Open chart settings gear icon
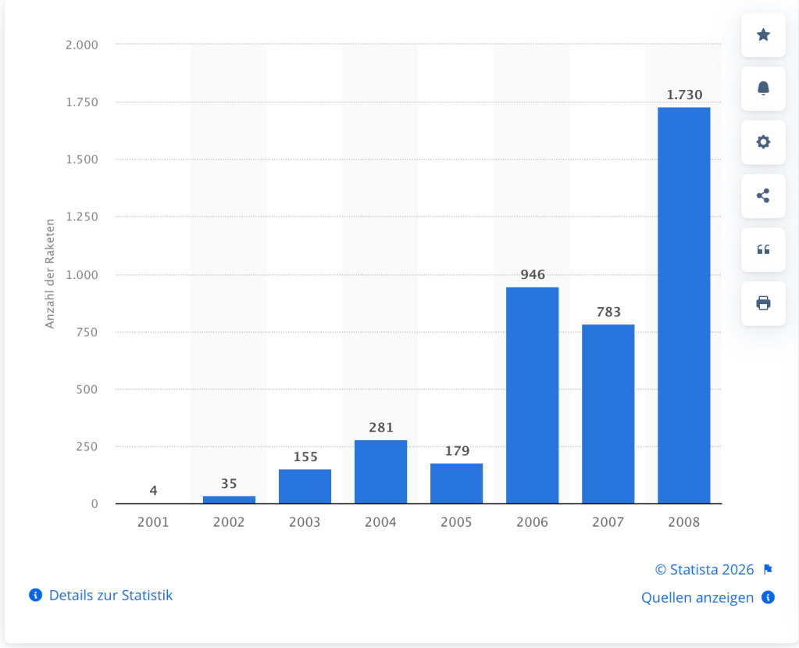 [763, 142]
